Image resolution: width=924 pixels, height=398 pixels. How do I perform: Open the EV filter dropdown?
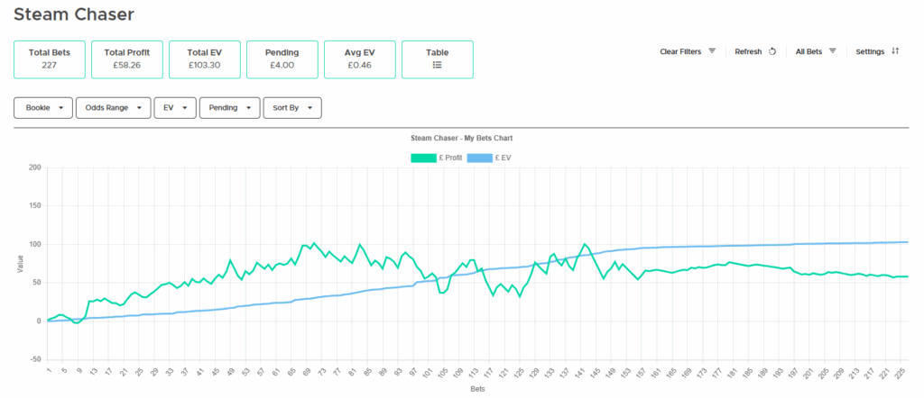pos(175,107)
